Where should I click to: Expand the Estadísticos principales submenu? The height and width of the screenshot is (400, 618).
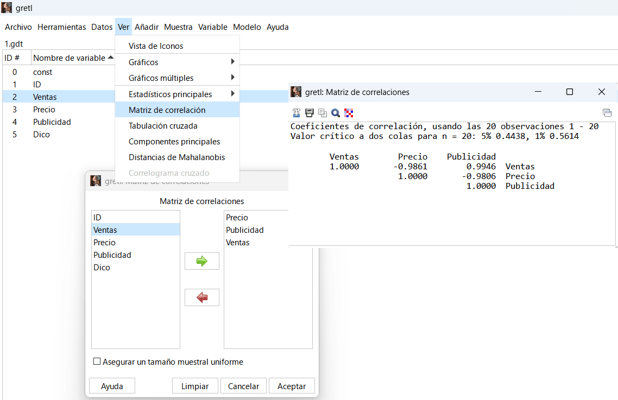pos(177,94)
